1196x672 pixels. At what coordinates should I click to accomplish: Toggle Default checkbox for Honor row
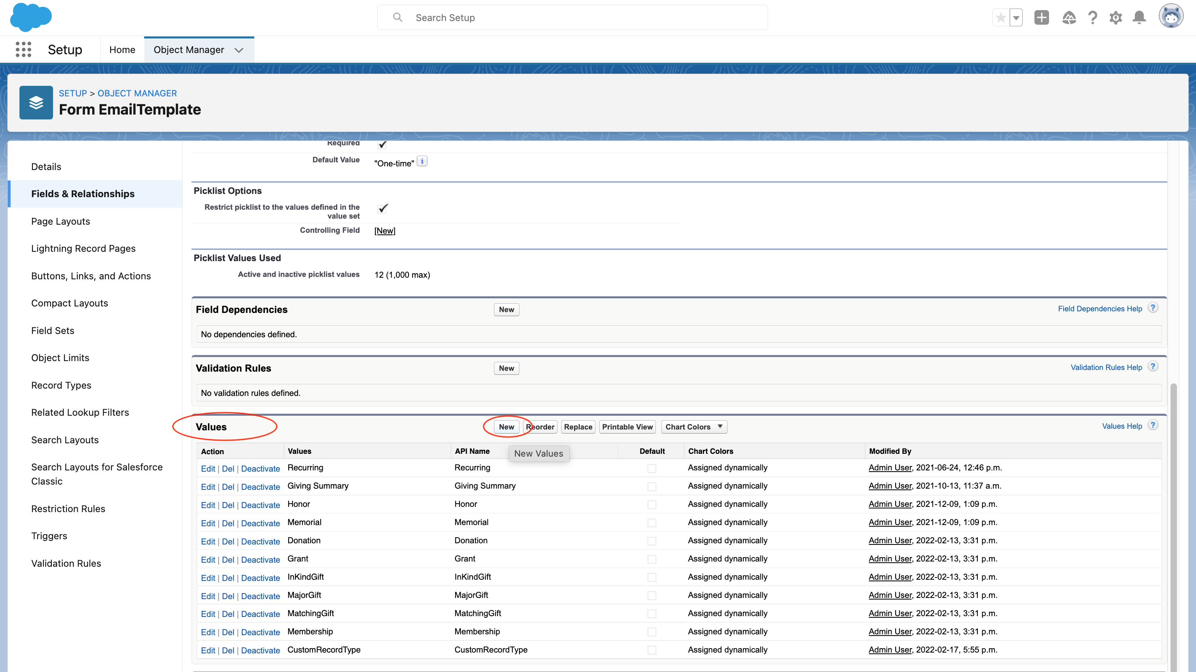point(652,504)
